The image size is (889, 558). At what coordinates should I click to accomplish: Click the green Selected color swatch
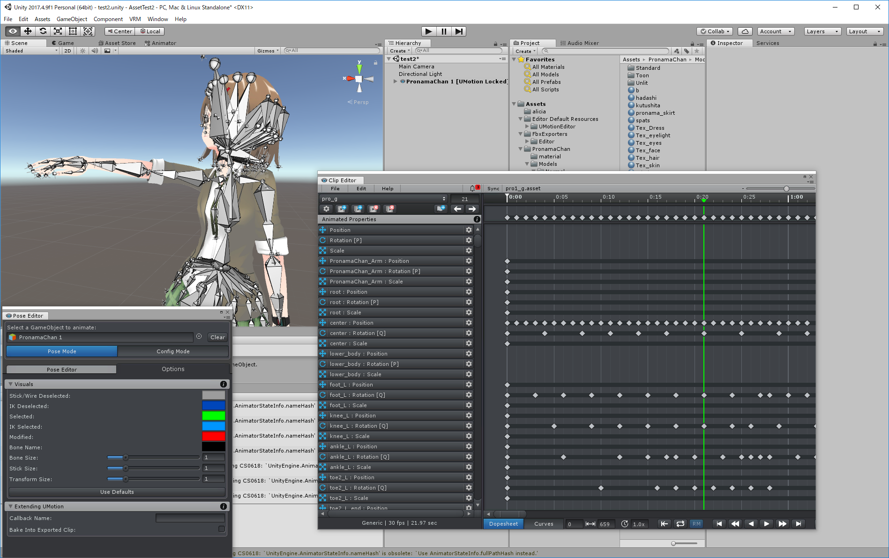click(x=213, y=416)
